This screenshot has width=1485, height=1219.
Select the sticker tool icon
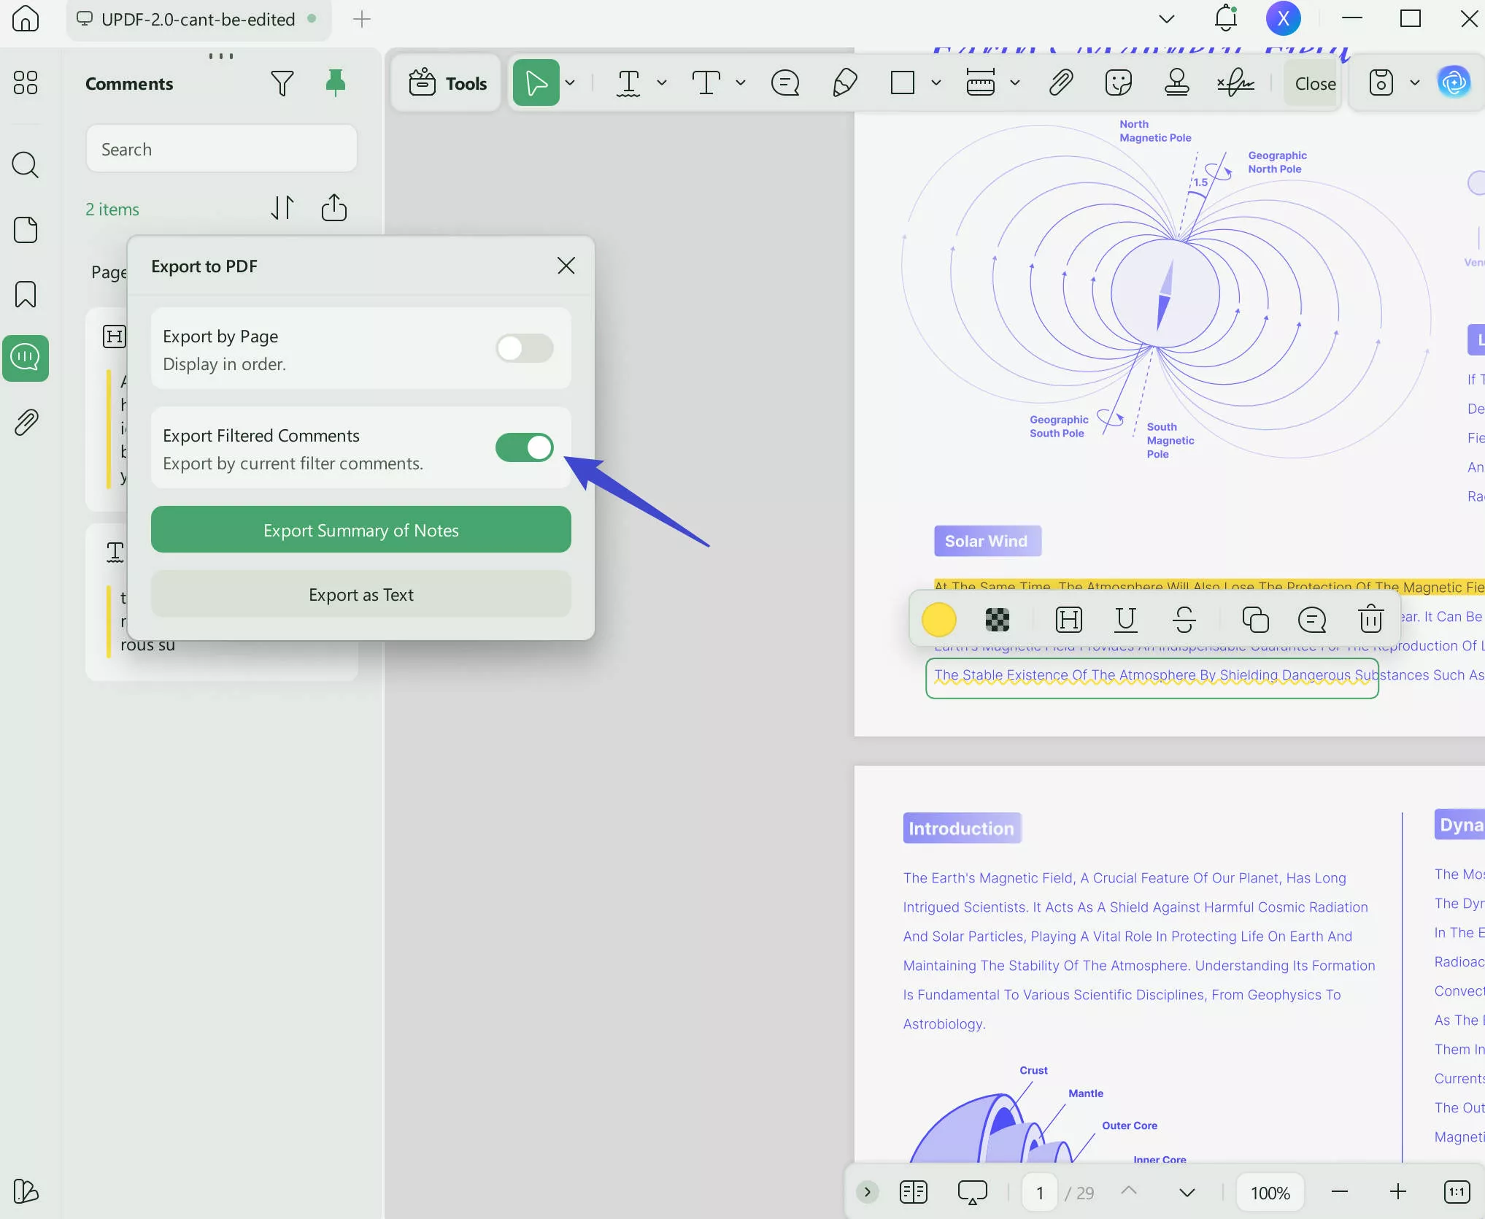coord(1118,82)
